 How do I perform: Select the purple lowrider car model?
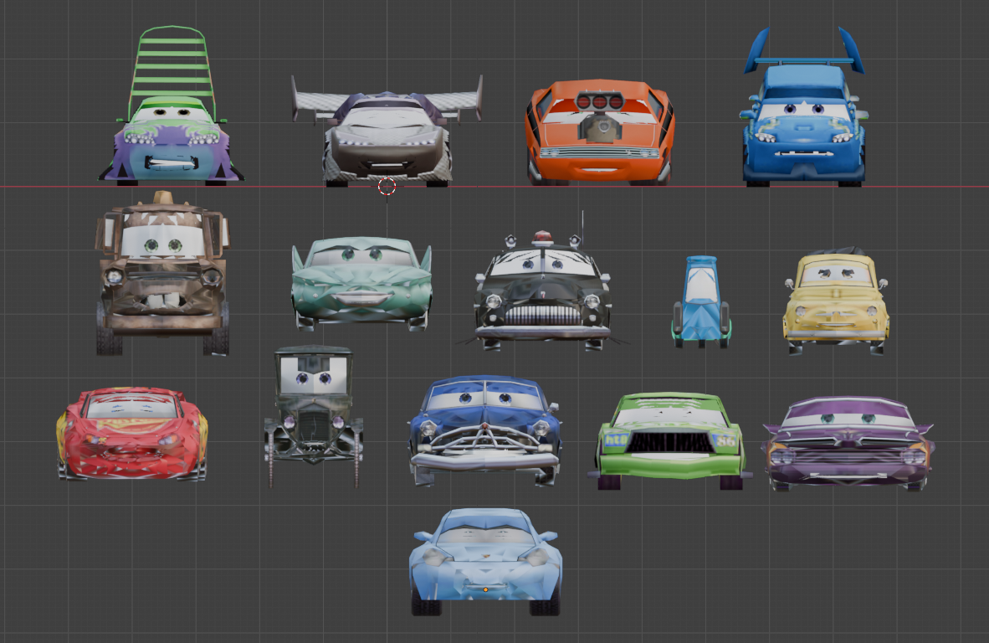tap(848, 443)
